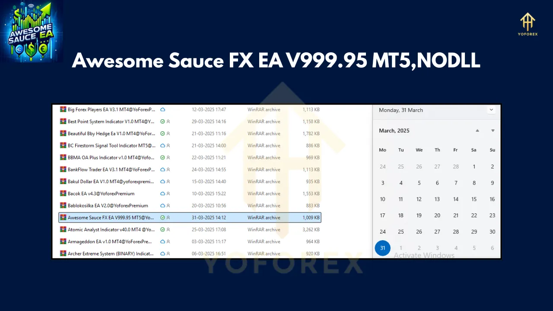Screen dimensions: 553x311
Task: Click the 1,782 KB file size
Action: 311,133
